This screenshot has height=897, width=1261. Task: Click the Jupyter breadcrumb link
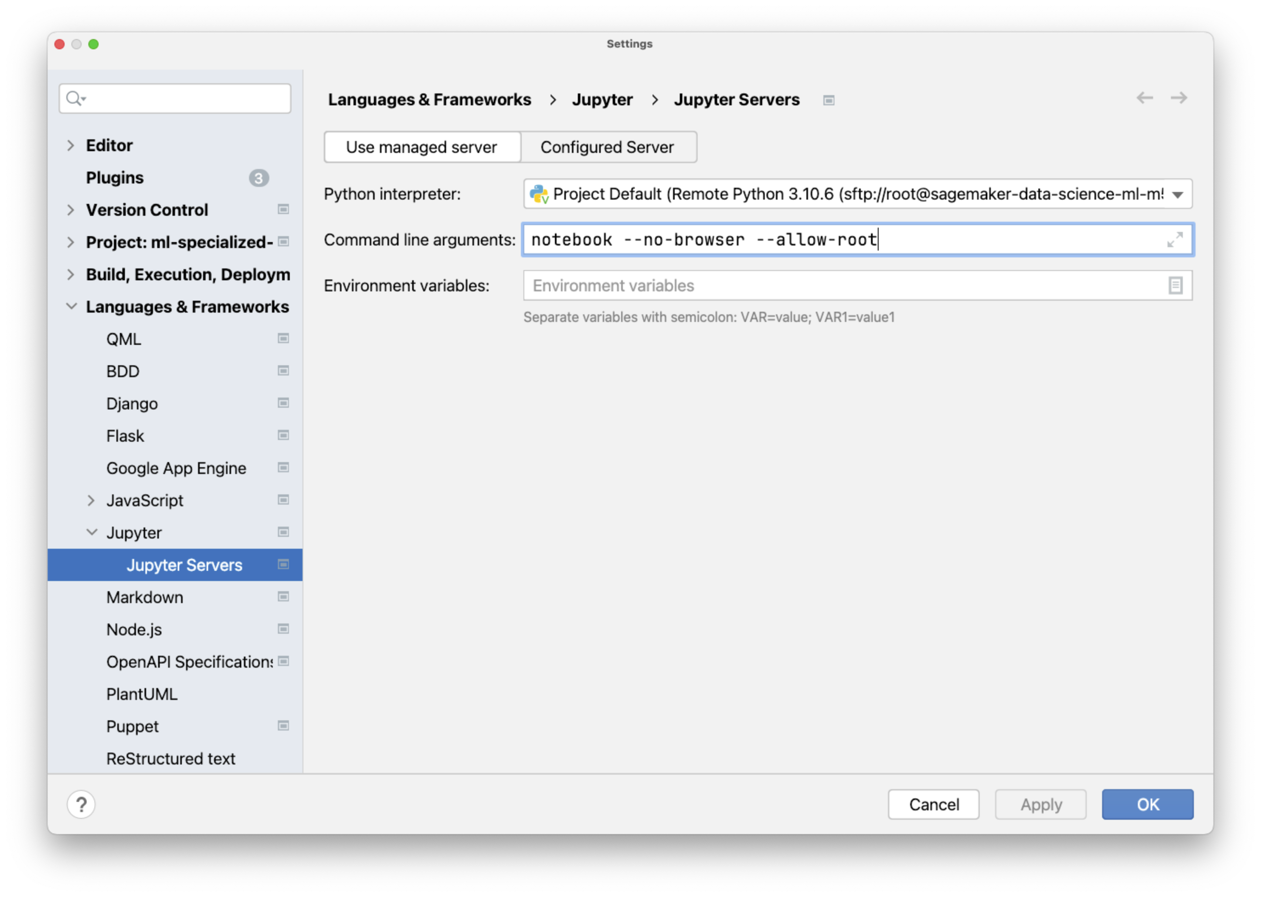tap(602, 100)
